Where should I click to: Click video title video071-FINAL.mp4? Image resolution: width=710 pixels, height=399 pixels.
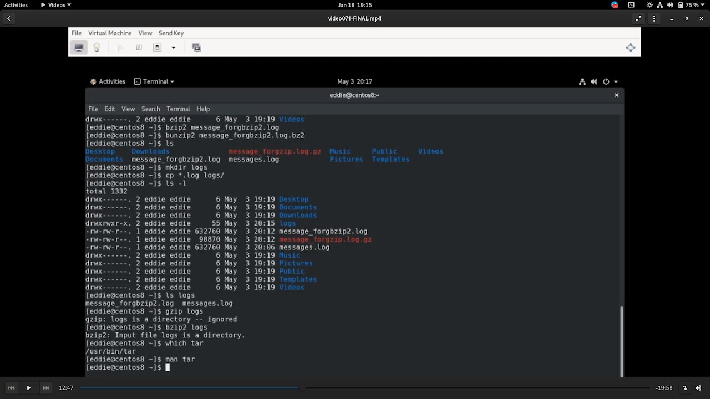click(x=354, y=18)
